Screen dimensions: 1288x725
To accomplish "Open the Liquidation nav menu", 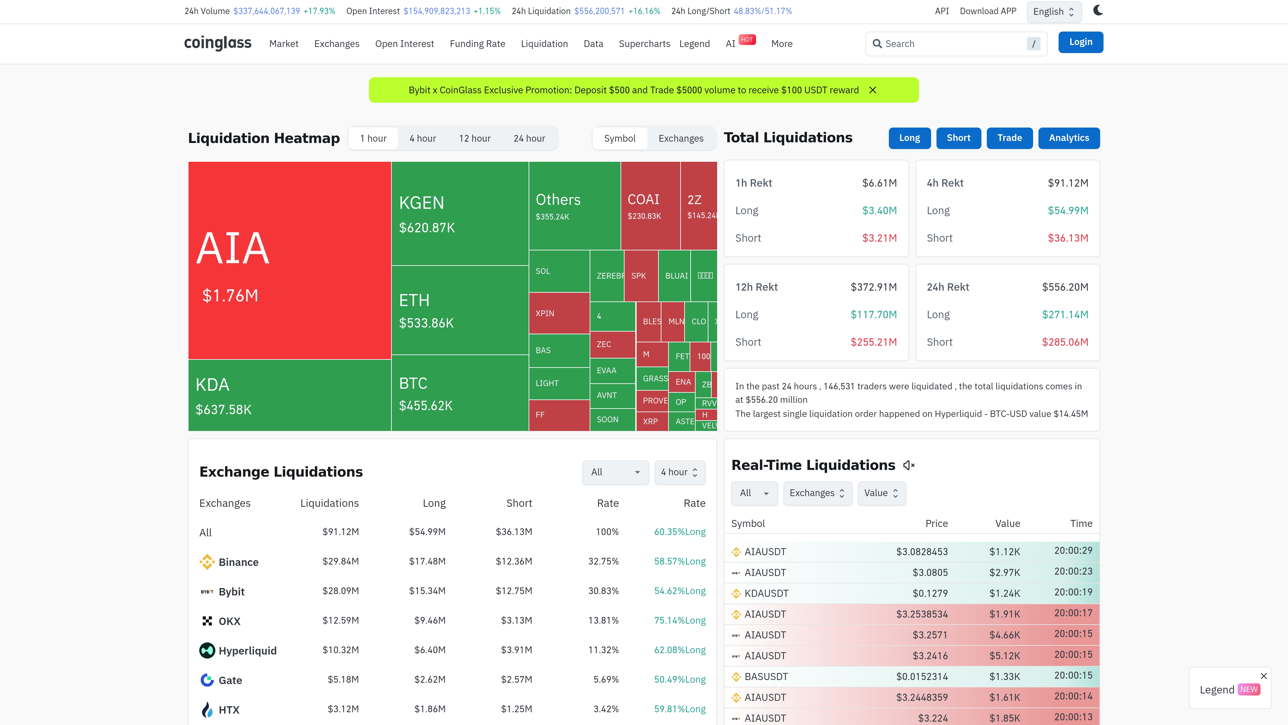I will pyautogui.click(x=544, y=44).
